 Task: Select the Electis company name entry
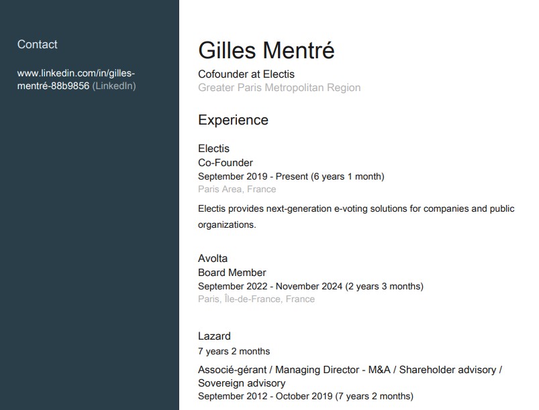tap(213, 149)
